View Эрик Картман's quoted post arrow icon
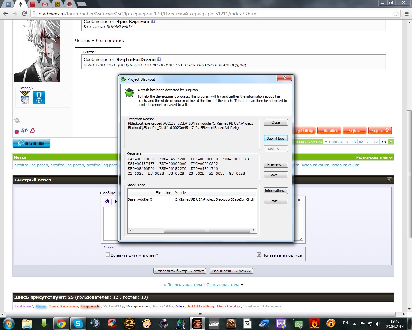 click(153, 21)
